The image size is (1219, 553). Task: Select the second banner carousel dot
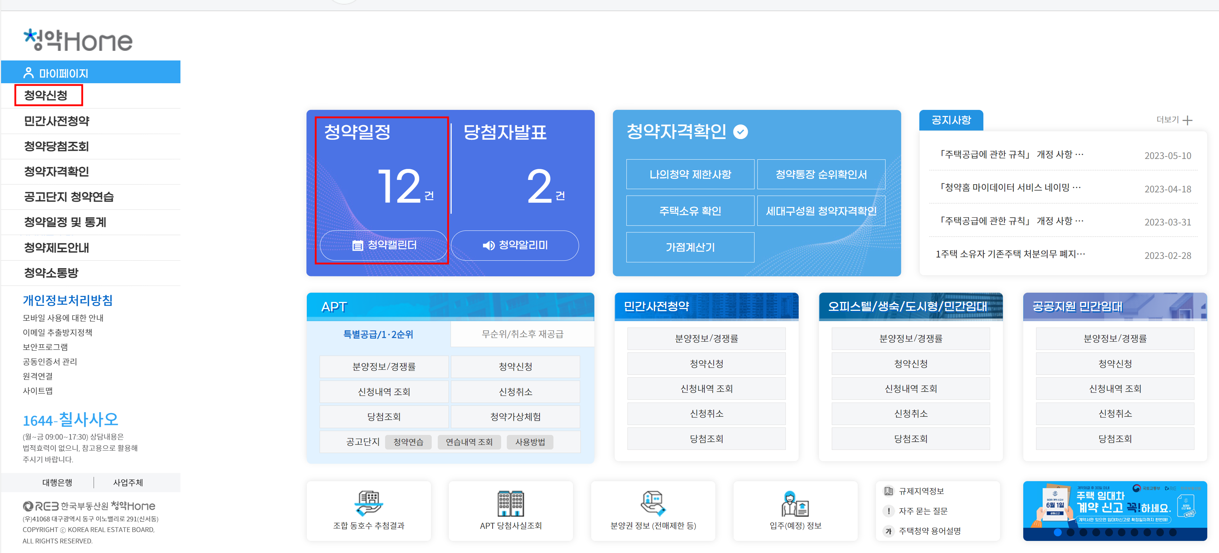[1071, 532]
